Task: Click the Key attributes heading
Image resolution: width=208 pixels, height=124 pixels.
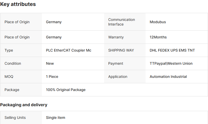Action: [18, 4]
